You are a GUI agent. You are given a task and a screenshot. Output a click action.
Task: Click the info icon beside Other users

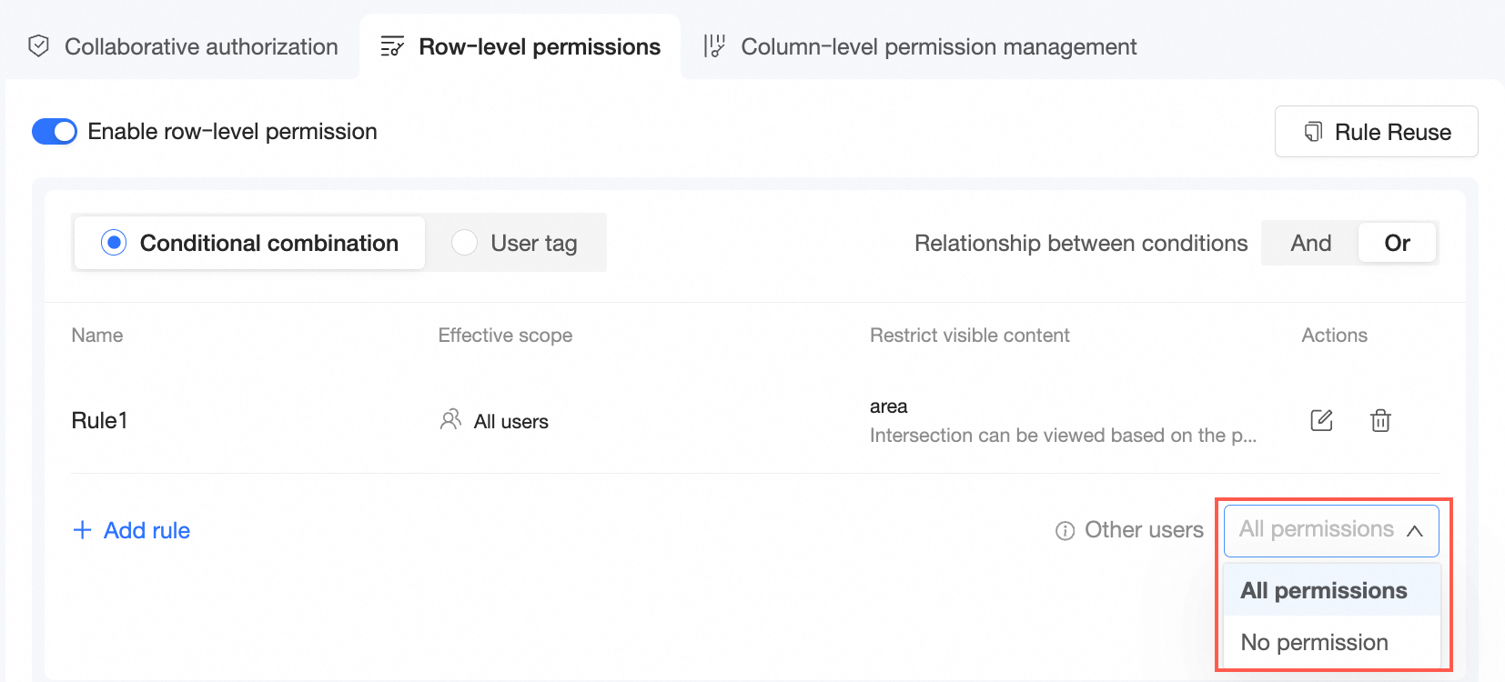pyautogui.click(x=1065, y=531)
